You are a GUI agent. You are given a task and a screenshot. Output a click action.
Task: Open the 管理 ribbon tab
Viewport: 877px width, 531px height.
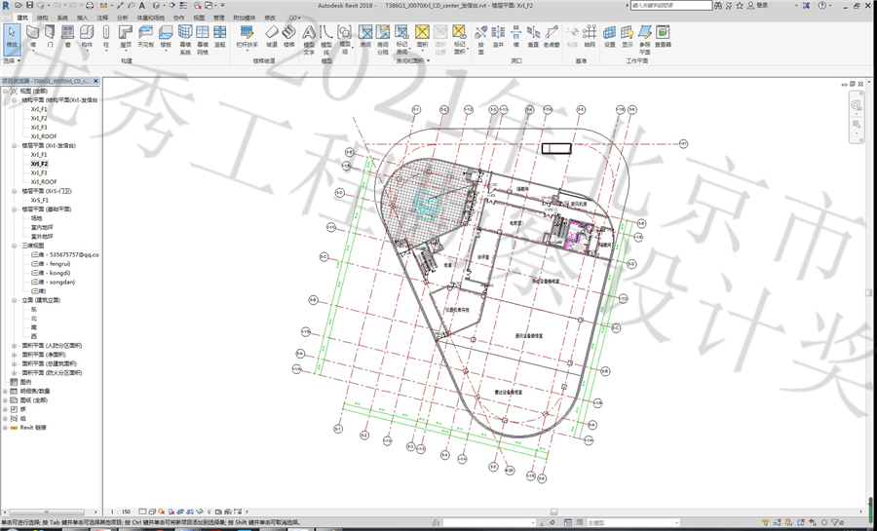[218, 18]
